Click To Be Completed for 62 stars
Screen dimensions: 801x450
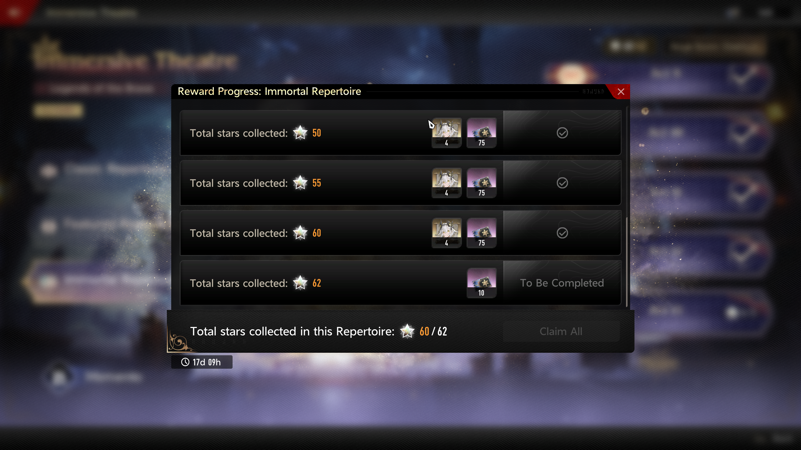[x=562, y=283]
